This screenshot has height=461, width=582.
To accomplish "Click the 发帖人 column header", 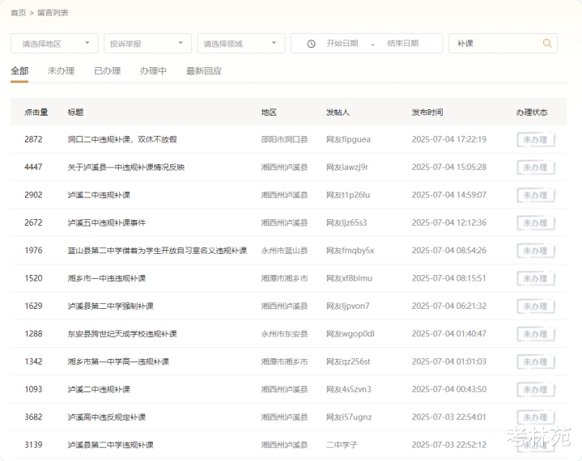I will 338,112.
